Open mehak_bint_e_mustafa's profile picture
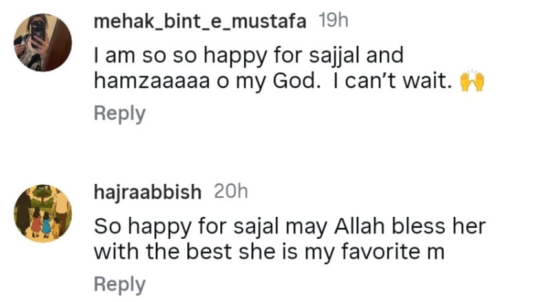Screen dimensions: 533x302 42,43
